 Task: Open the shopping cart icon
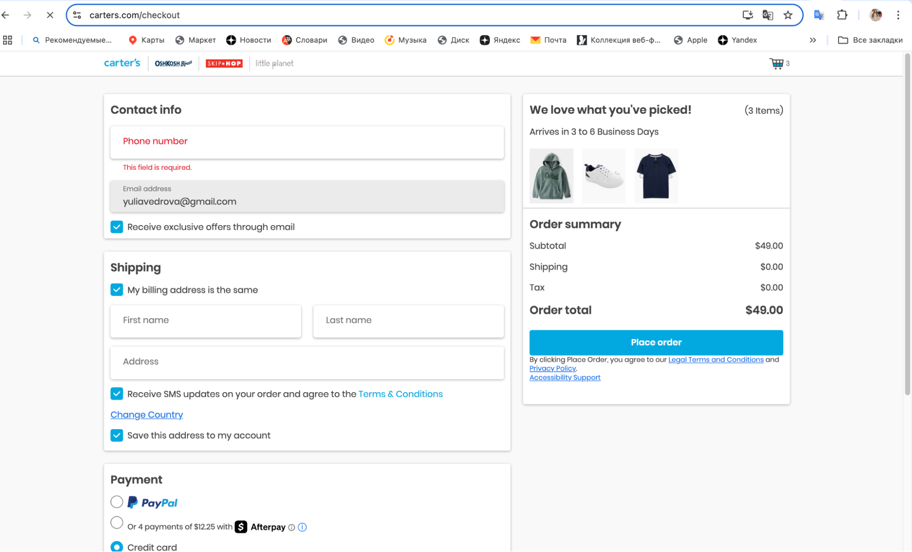pyautogui.click(x=776, y=63)
